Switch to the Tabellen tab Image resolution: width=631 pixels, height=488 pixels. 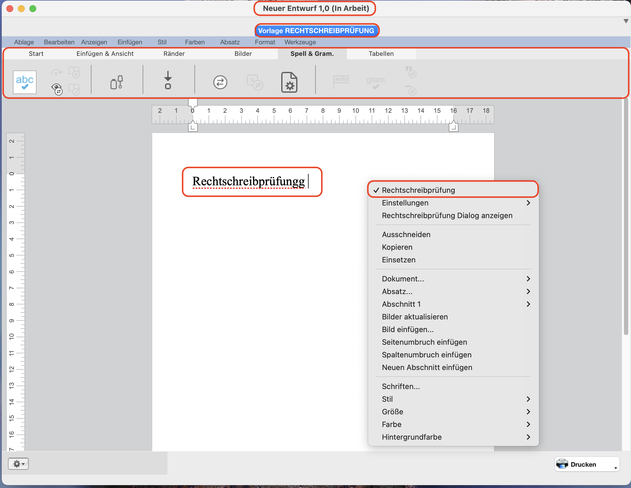click(381, 54)
